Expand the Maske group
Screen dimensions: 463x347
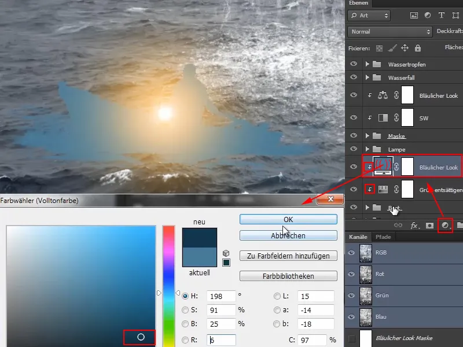pyautogui.click(x=368, y=136)
